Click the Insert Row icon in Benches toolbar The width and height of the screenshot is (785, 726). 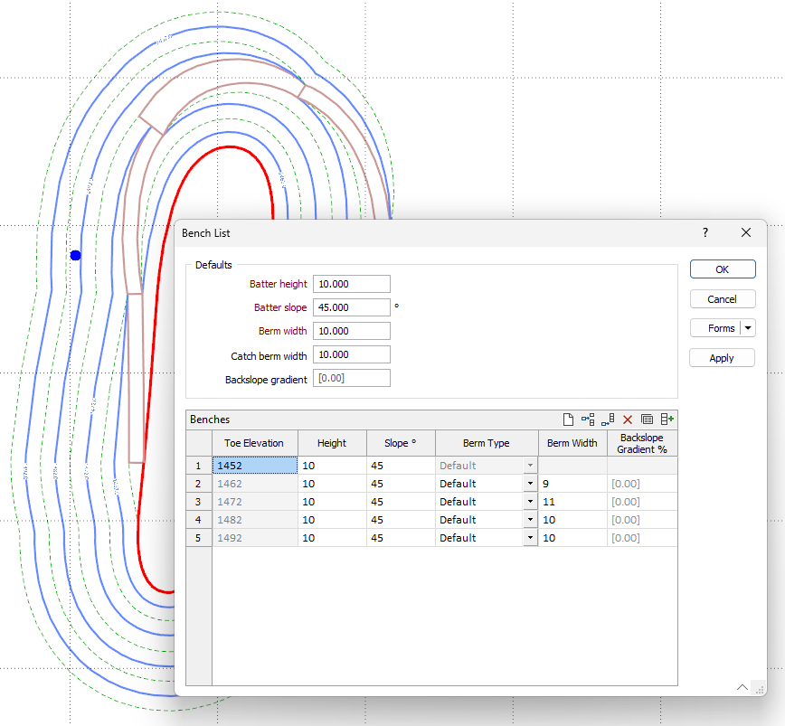(588, 420)
